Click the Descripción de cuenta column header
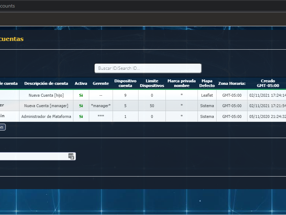The height and width of the screenshot is (215, 286). coord(46,83)
